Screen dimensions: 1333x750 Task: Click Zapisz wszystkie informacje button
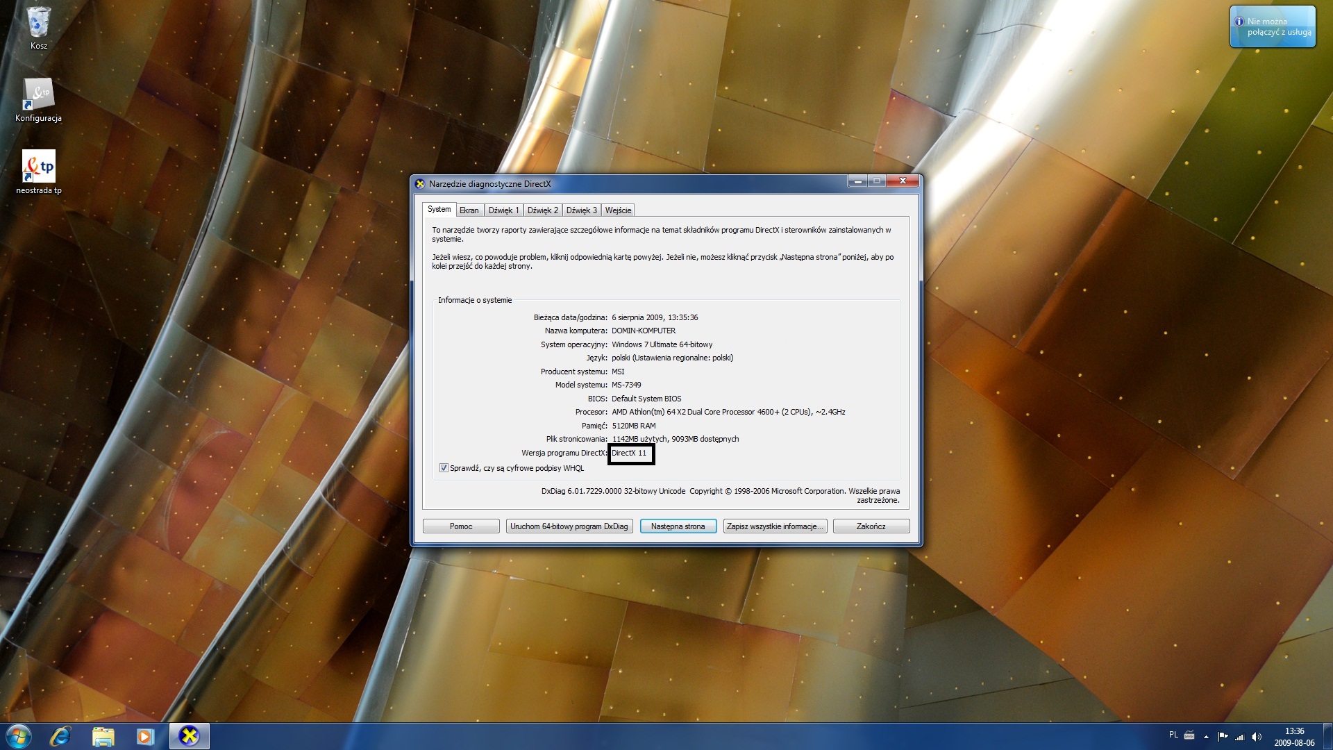point(774,526)
